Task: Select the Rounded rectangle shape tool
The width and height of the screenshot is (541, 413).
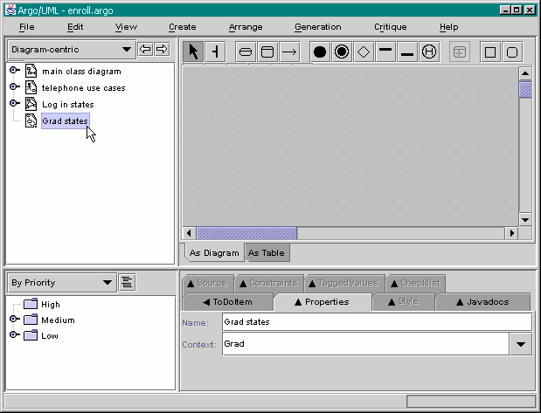Action: click(x=512, y=52)
